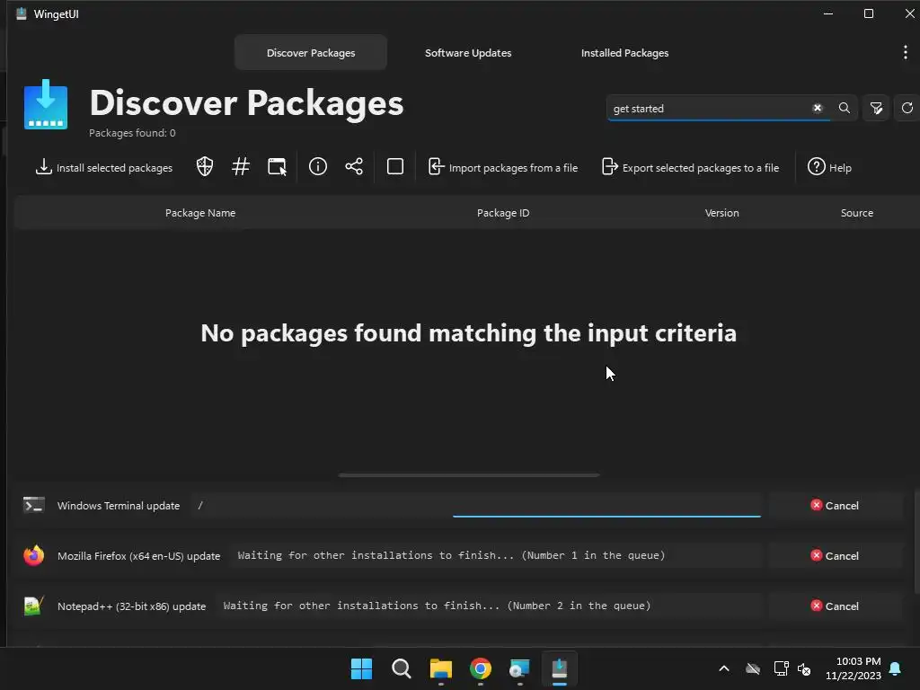Cancel the Windows Terminal update
Image resolution: width=920 pixels, height=690 pixels.
click(x=835, y=506)
